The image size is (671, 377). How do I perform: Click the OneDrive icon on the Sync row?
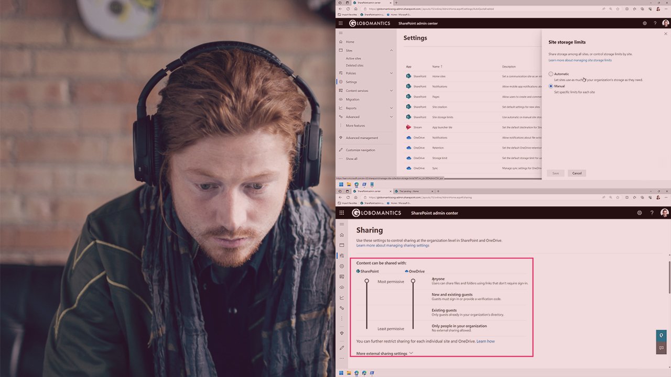[x=409, y=169]
